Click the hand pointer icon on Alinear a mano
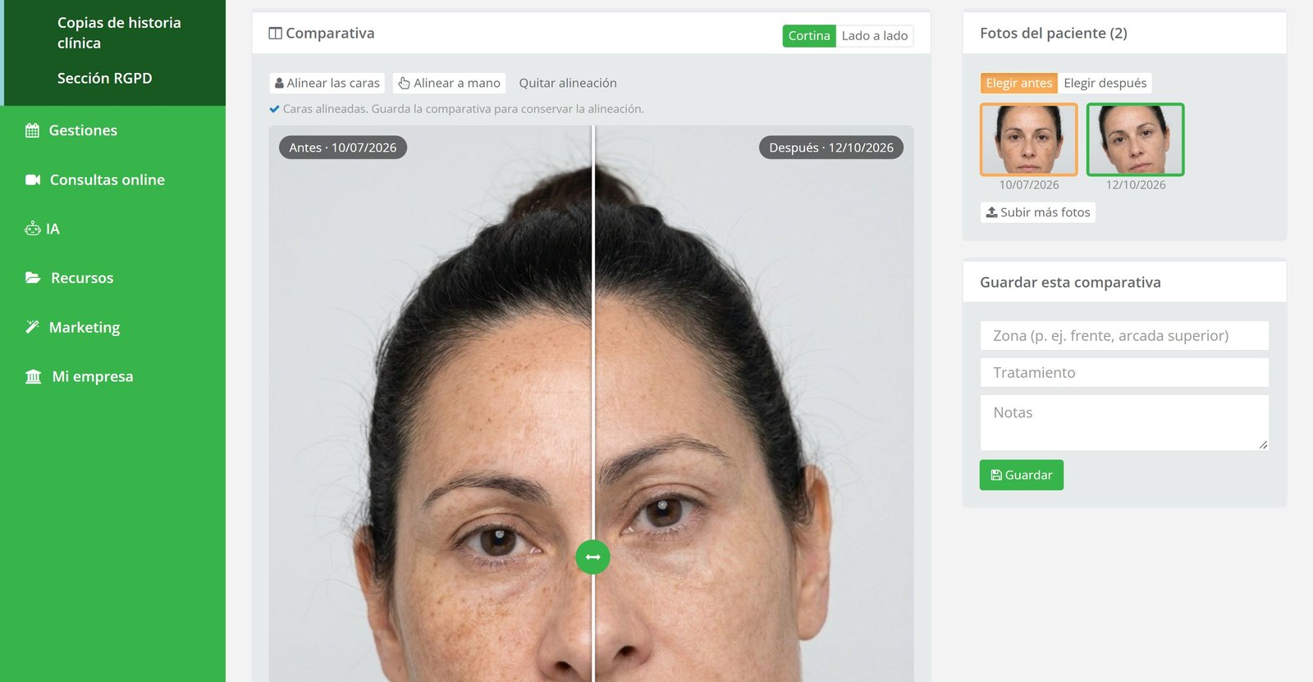The height and width of the screenshot is (682, 1313). pos(404,83)
